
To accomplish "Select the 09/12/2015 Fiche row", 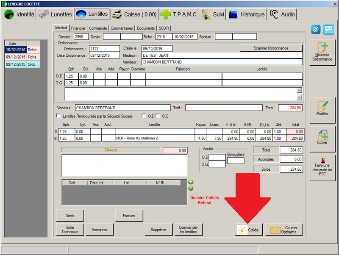I will tap(22, 57).
